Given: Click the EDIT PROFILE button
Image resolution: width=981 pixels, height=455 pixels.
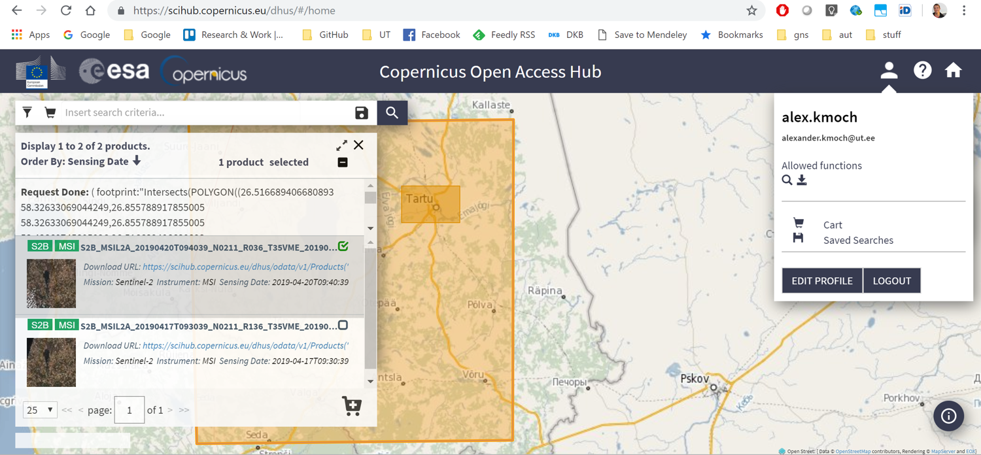Looking at the screenshot, I should click(822, 280).
